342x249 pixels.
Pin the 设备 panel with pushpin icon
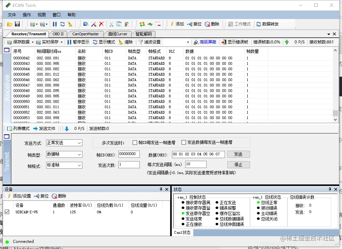tap(161, 189)
